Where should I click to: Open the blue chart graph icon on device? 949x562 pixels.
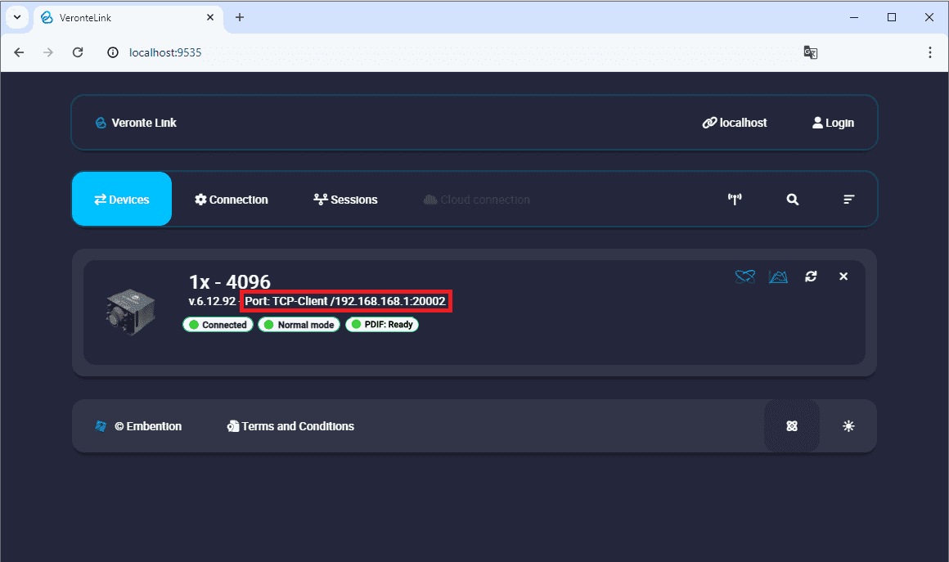point(778,277)
